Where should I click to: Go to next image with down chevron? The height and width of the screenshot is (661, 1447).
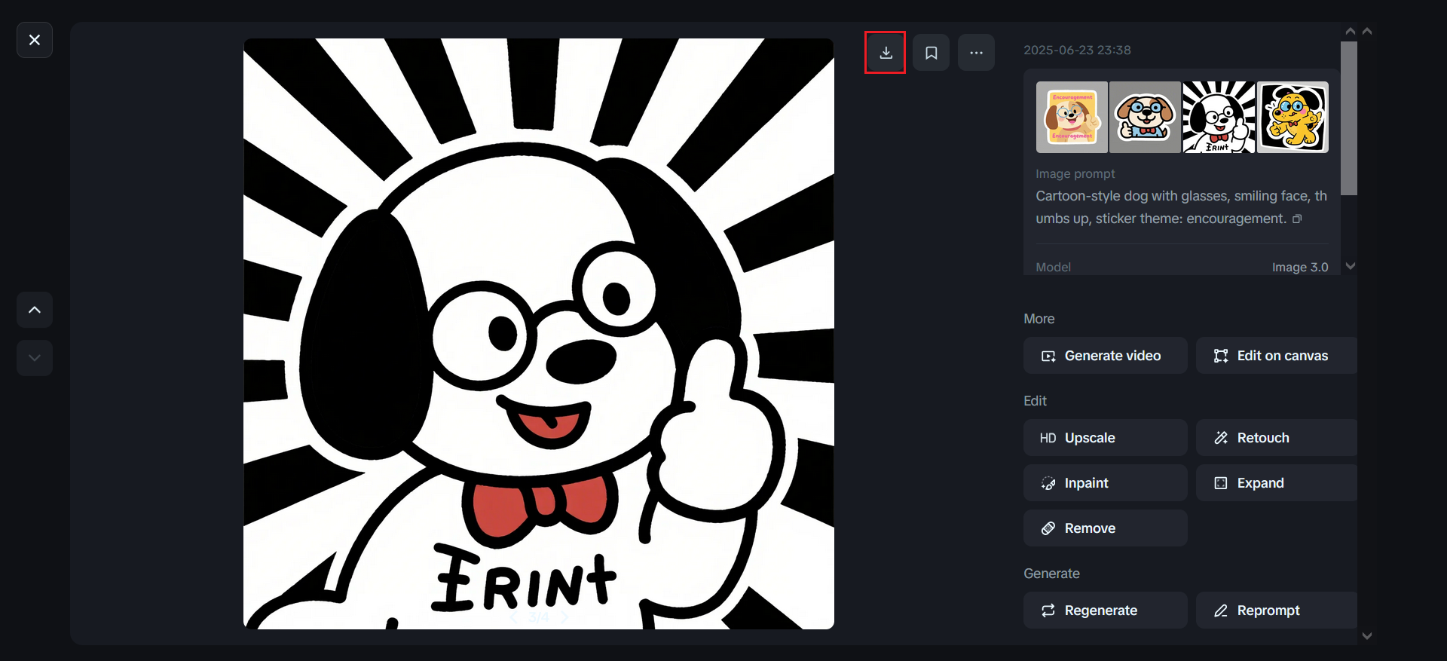[35, 358]
